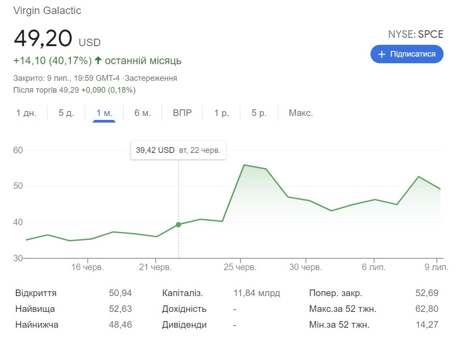Viewport: 466px width, 340px height.
Task: Click the Підписатися follow button
Action: click(407, 54)
